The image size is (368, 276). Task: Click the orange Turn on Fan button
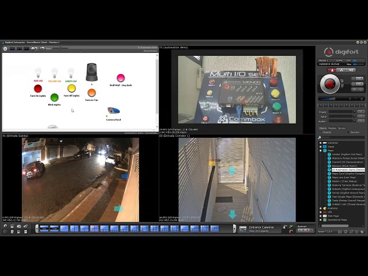[91, 93]
